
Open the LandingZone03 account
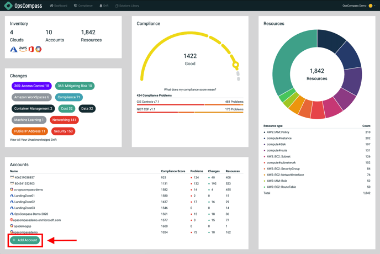point(24,208)
